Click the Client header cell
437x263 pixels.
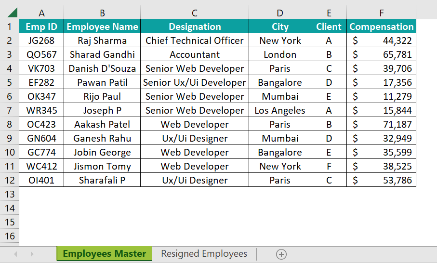(x=329, y=26)
